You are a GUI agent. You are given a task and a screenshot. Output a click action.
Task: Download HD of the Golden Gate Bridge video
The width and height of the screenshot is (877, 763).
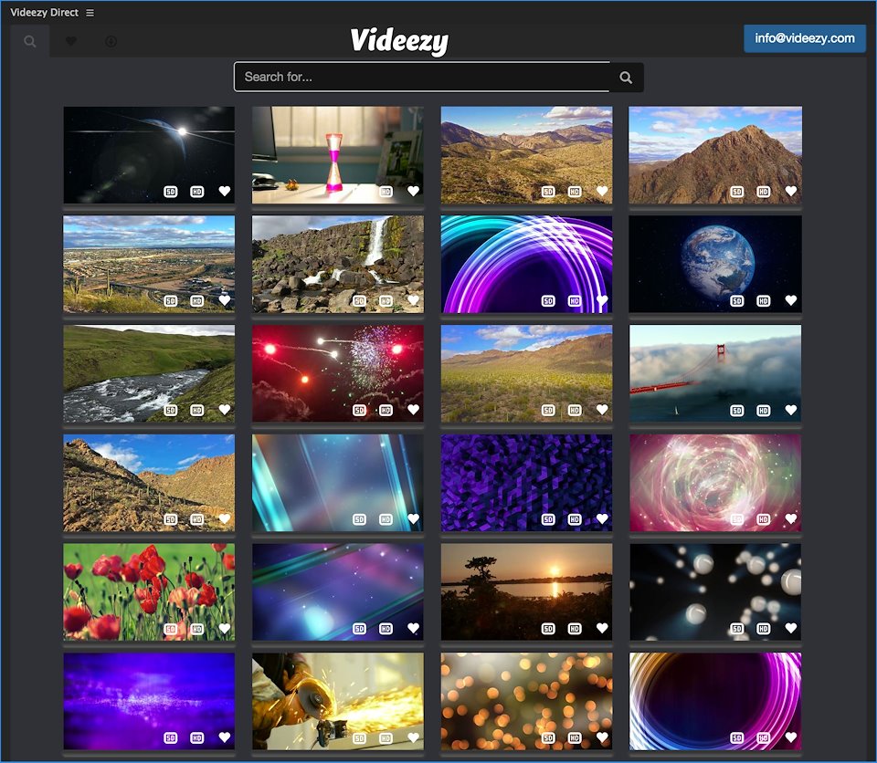click(x=763, y=410)
